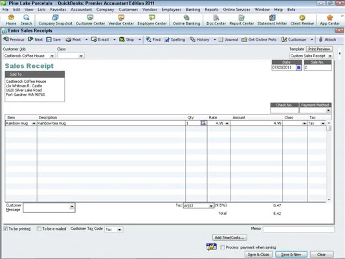Viewport: 345px width, 259px height.
Task: Open the File menu
Action: coord(5,10)
